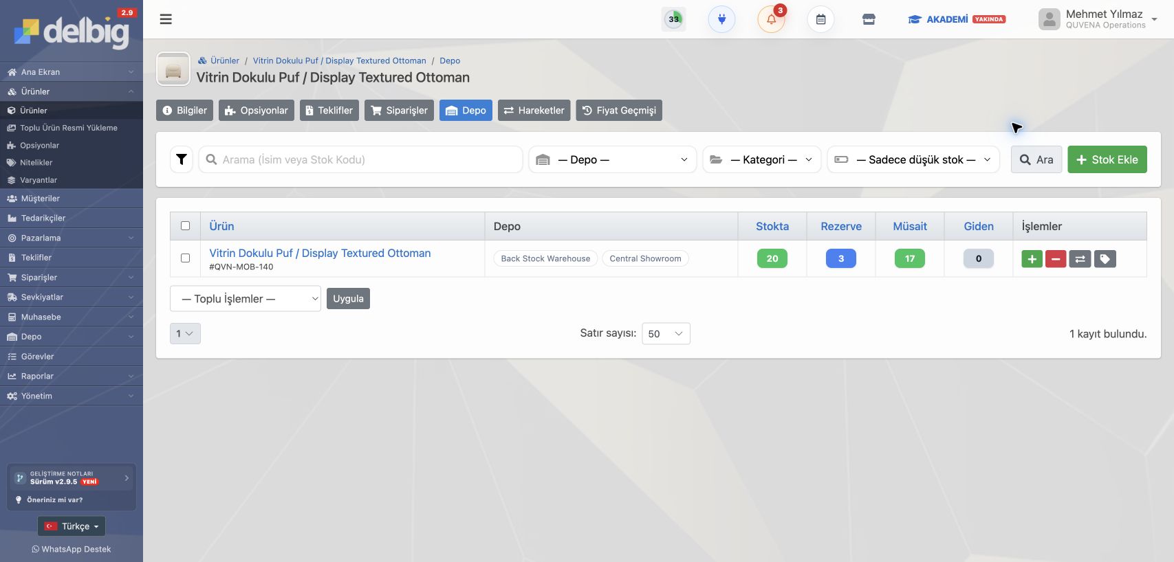Click the Ara search button
This screenshot has height=562, width=1174.
[x=1036, y=159]
